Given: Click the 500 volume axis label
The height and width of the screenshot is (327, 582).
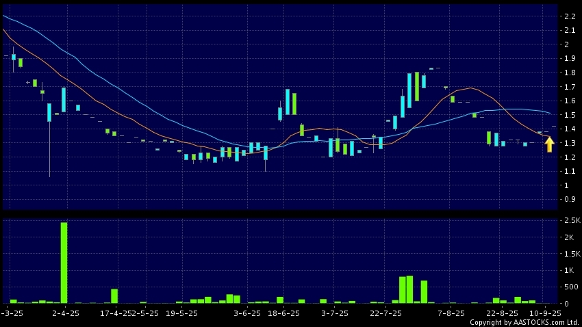Looking at the screenshot, I should [571, 287].
